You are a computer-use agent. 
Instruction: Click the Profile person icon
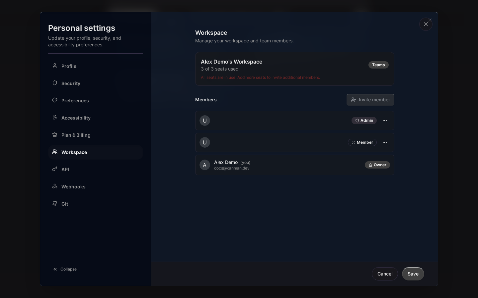tap(55, 66)
